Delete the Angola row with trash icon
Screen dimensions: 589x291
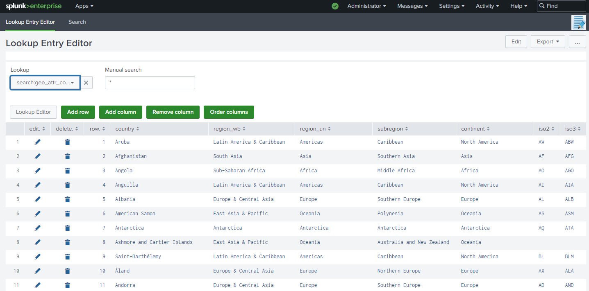pyautogui.click(x=68, y=171)
